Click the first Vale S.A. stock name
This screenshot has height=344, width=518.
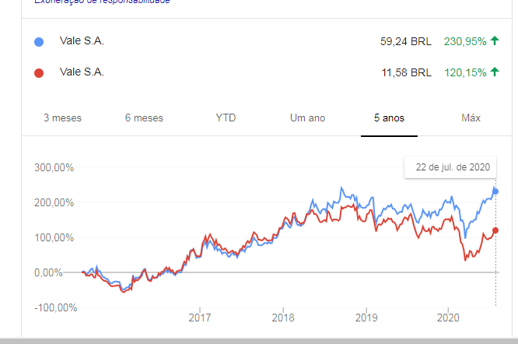pyautogui.click(x=82, y=40)
